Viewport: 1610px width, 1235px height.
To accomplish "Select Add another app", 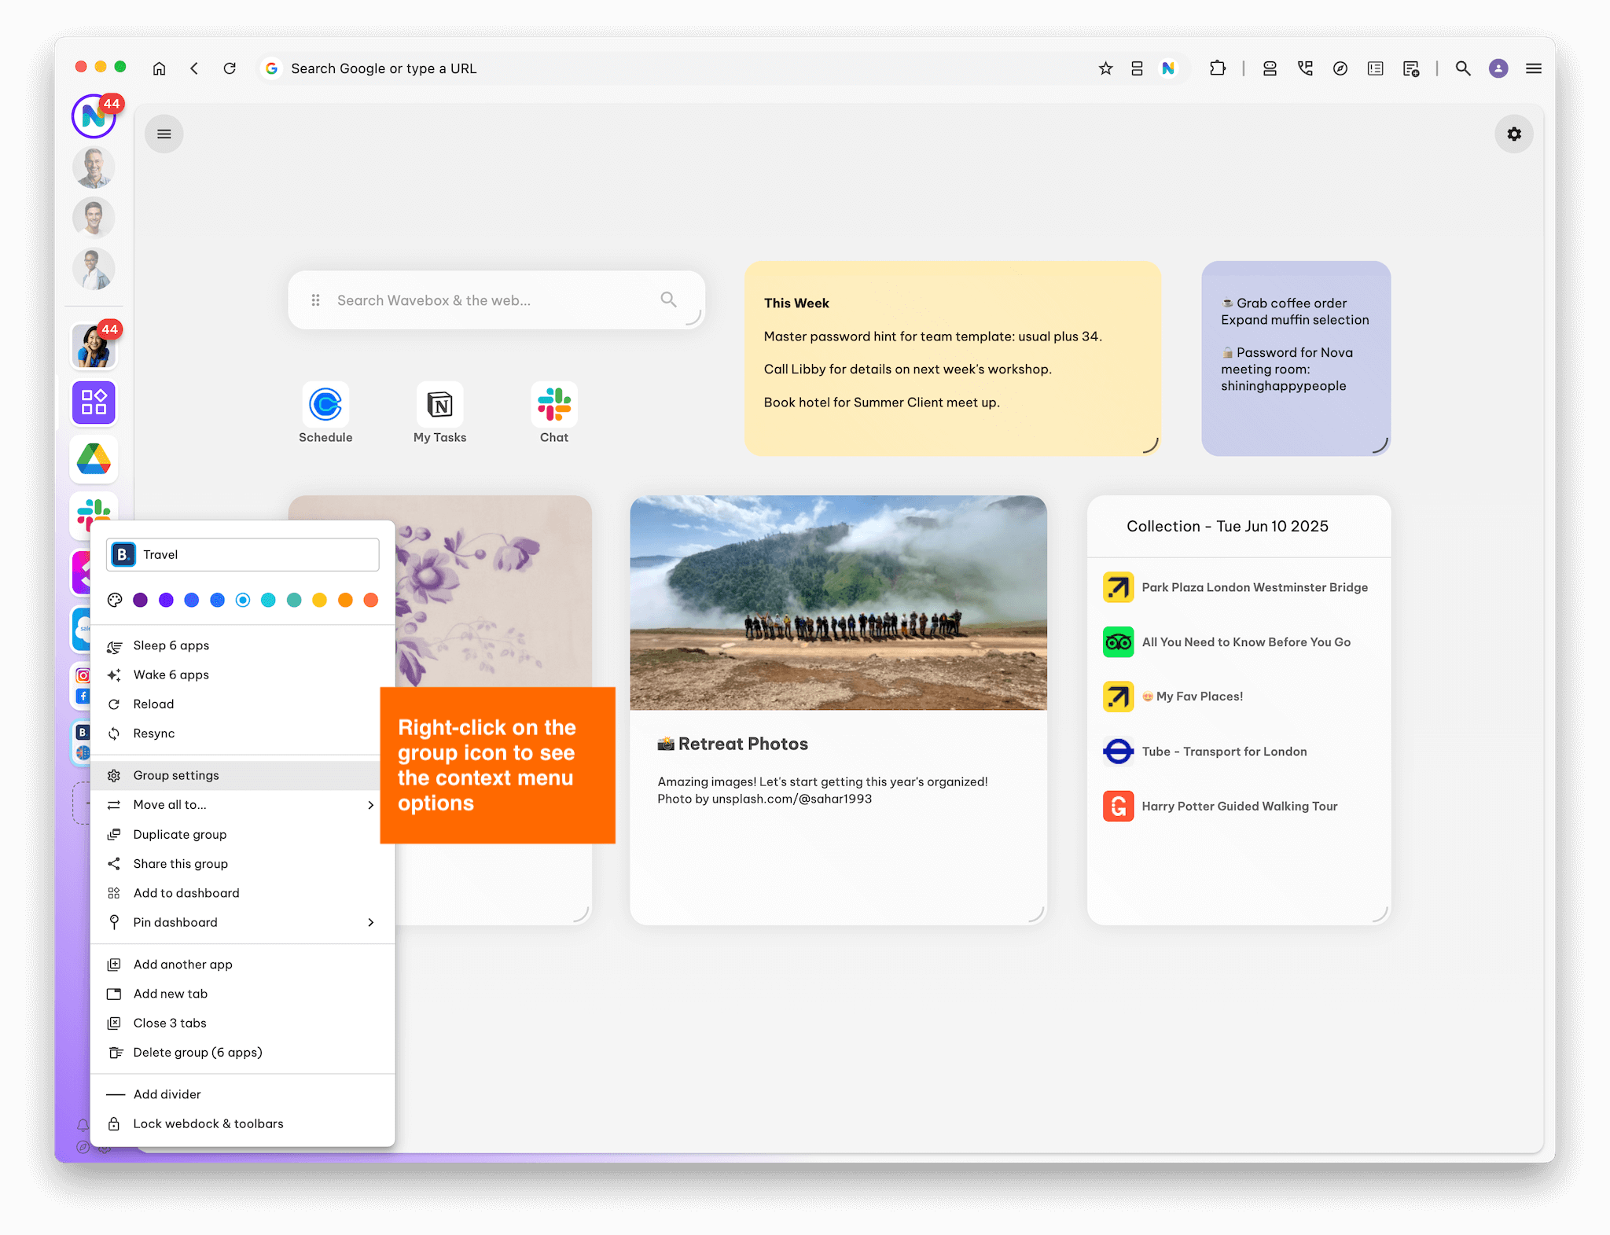I will point(242,965).
